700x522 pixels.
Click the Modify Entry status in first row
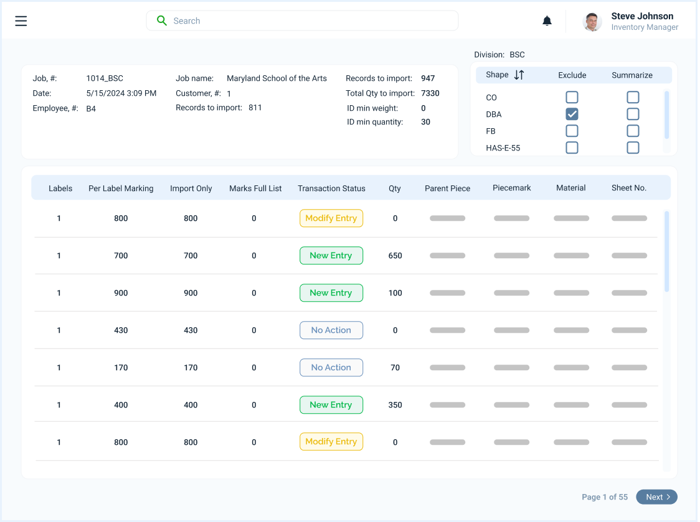coord(331,218)
